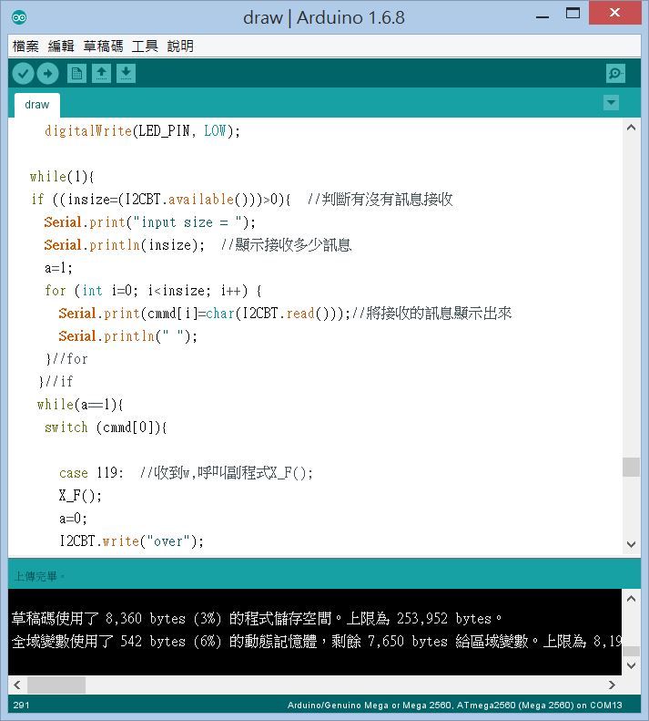Click the 'switch (cmmd[0]){' line

(106, 427)
